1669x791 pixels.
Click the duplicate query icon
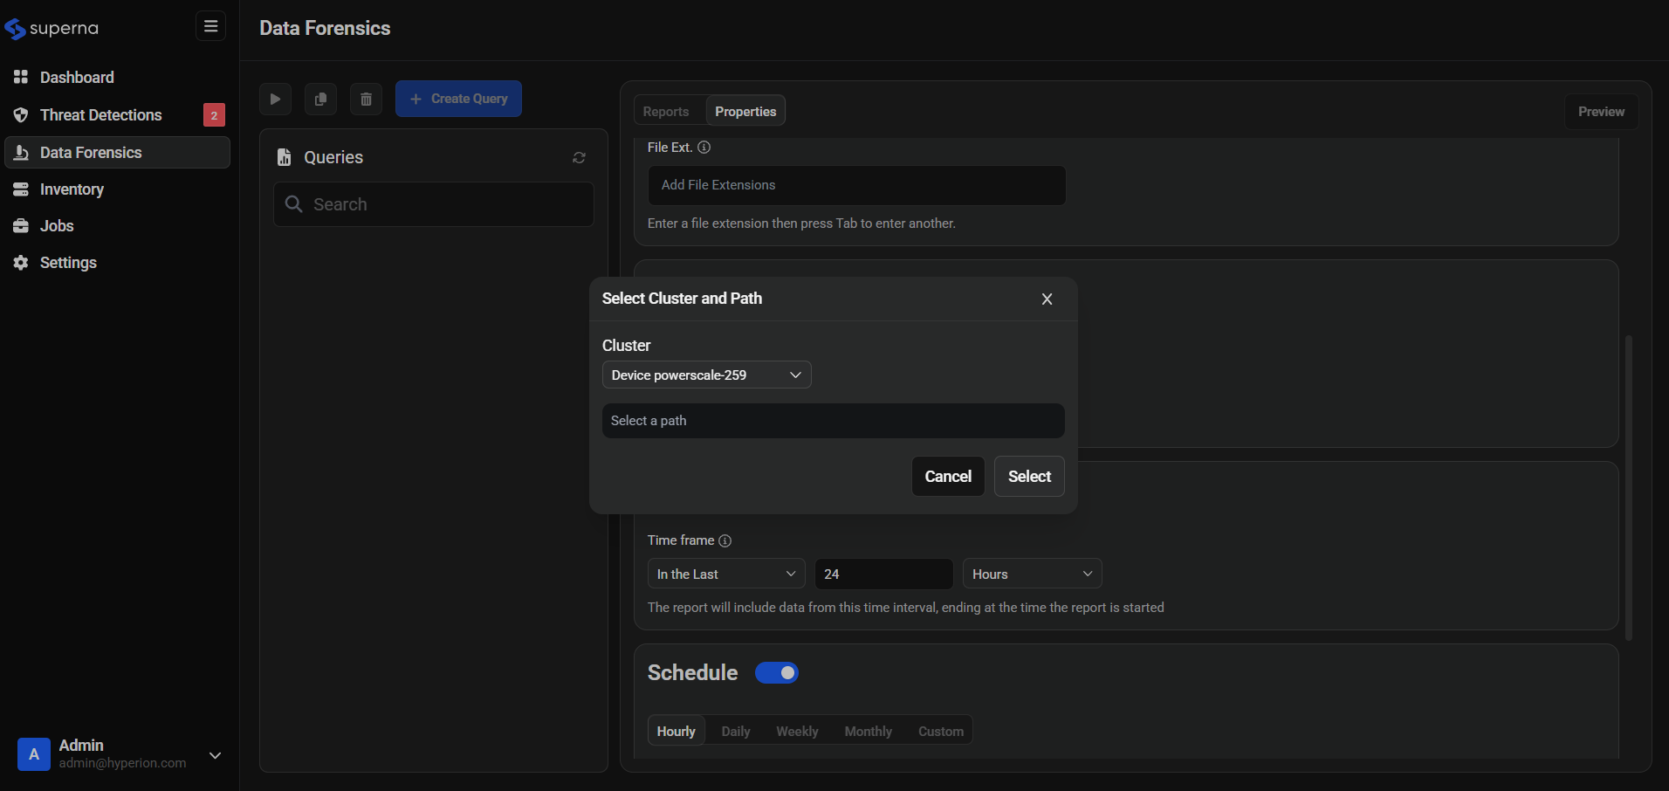click(x=320, y=99)
